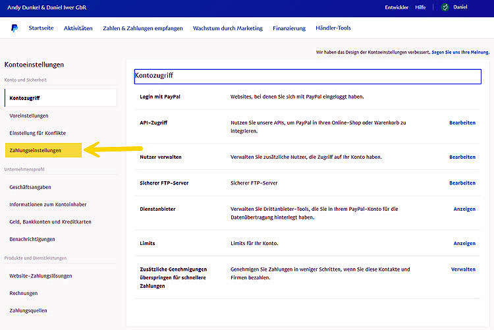Click the 'Produkte und Dienstleistungen' section label
The height and width of the screenshot is (330, 494).
pos(36,258)
